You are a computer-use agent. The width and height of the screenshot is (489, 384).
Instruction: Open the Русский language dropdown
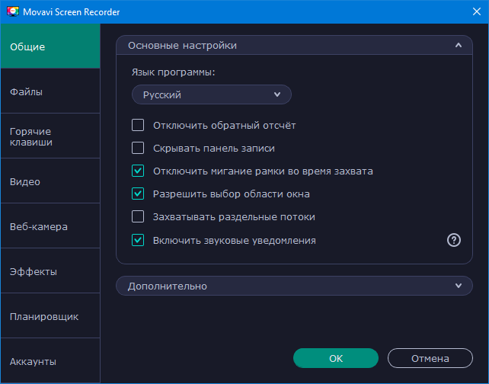212,95
